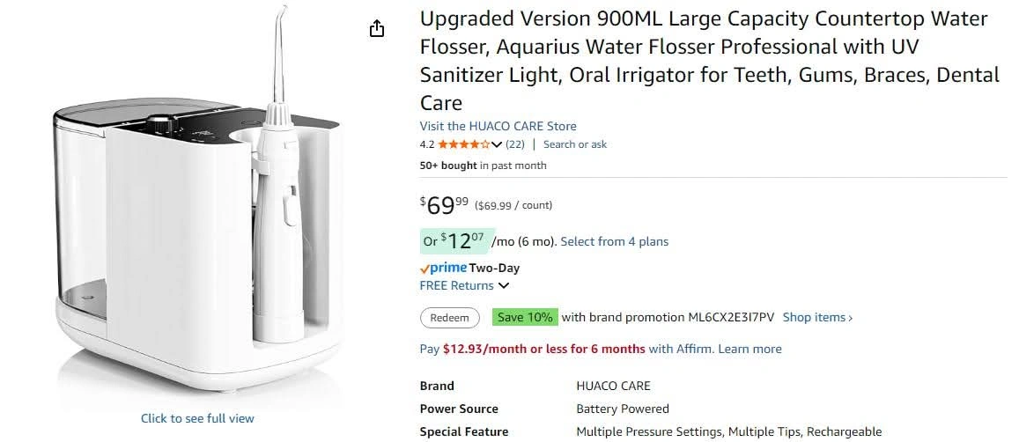Expand the rating breakdown chevron after the stars
This screenshot has width=1019, height=442.
[x=497, y=144]
